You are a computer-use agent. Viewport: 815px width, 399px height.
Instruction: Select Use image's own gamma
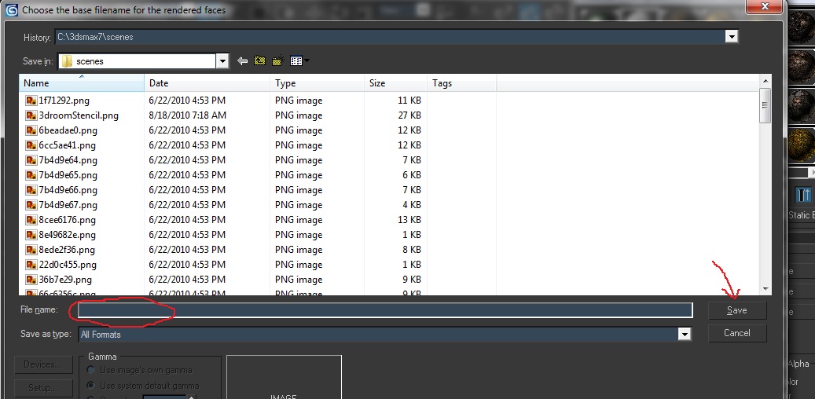[91, 370]
